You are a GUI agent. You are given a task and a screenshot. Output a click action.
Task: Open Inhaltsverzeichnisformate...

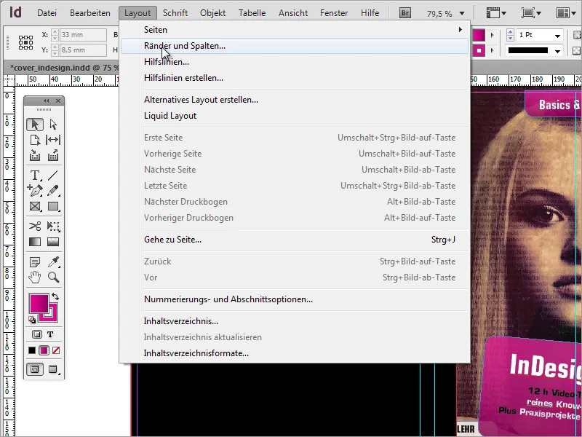point(295,353)
